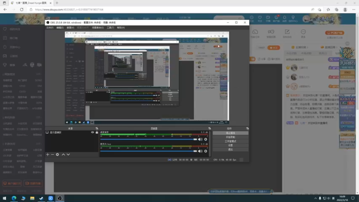
Task: Add a new source with the plus icon
Action: click(48, 154)
